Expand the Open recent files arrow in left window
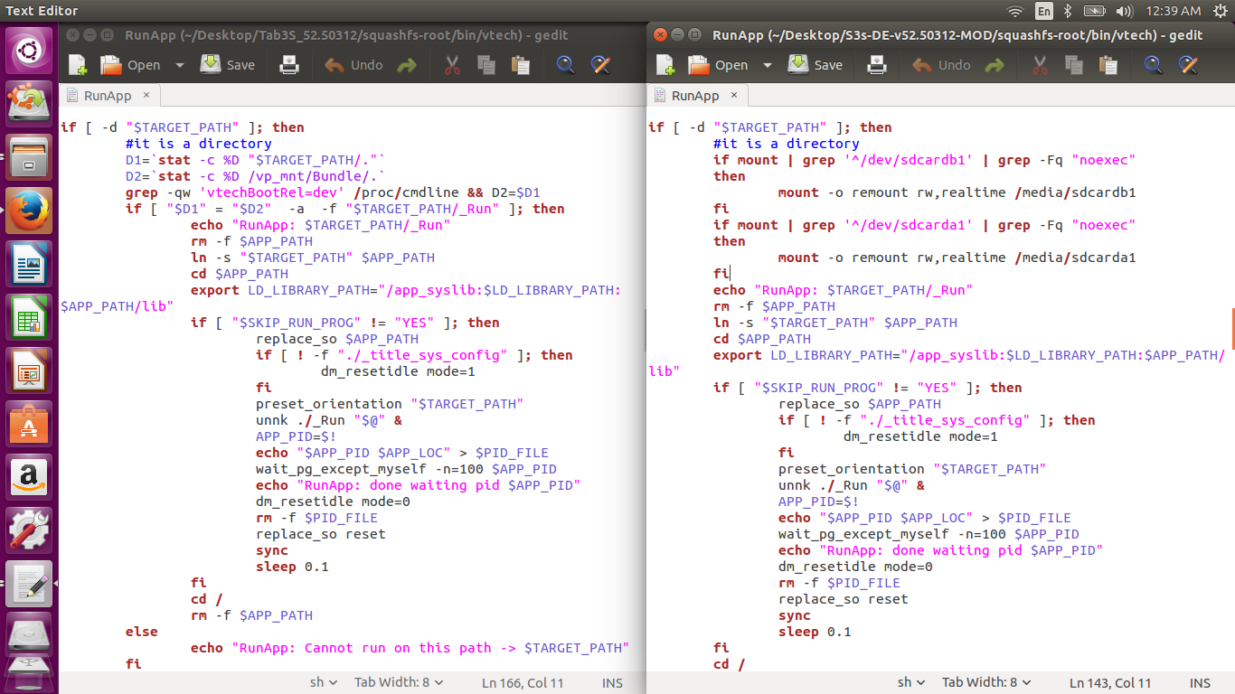The width and height of the screenshot is (1235, 694). (x=179, y=65)
